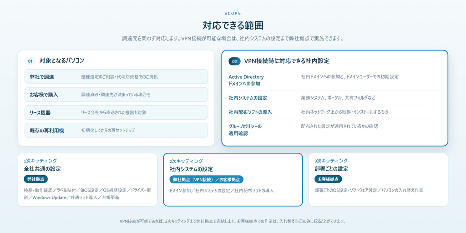Viewport: 466px width, 233px height.
Task: Click the 02 number badge
Action: 234,61
